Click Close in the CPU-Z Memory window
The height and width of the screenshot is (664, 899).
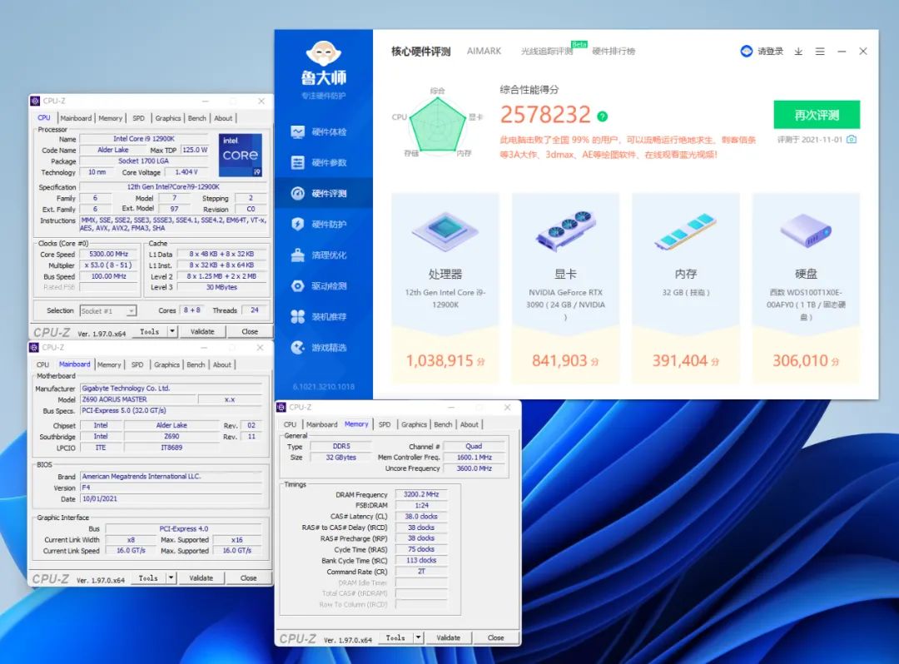495,637
